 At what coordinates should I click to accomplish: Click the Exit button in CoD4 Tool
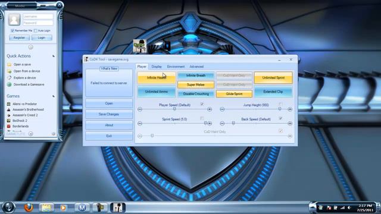(x=109, y=136)
